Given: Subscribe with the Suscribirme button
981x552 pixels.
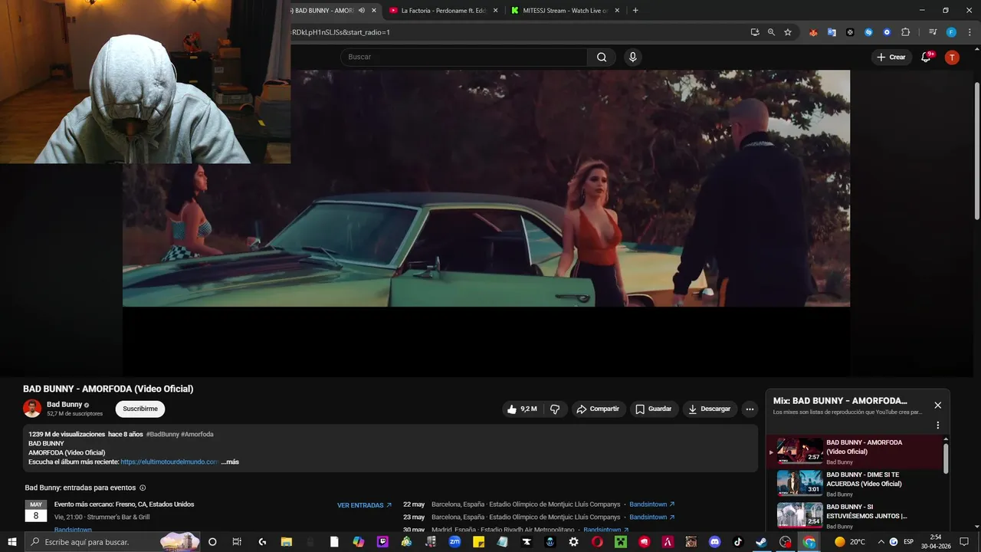Looking at the screenshot, I should [140, 409].
